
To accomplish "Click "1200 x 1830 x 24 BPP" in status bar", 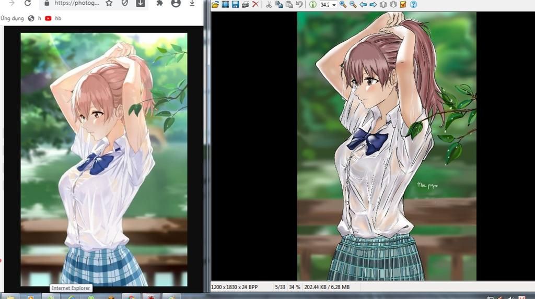I will (x=235, y=287).
